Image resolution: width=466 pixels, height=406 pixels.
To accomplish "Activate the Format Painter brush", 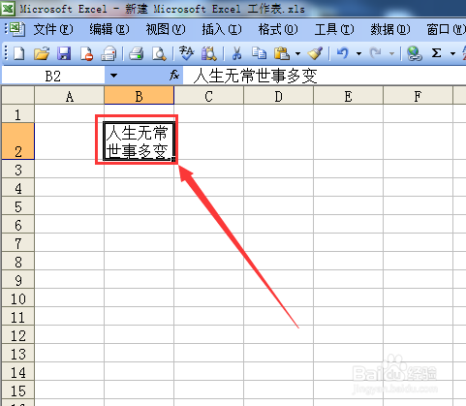I will pyautogui.click(x=315, y=53).
